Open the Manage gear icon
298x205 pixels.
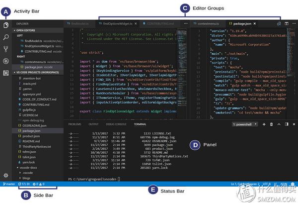(6, 175)
